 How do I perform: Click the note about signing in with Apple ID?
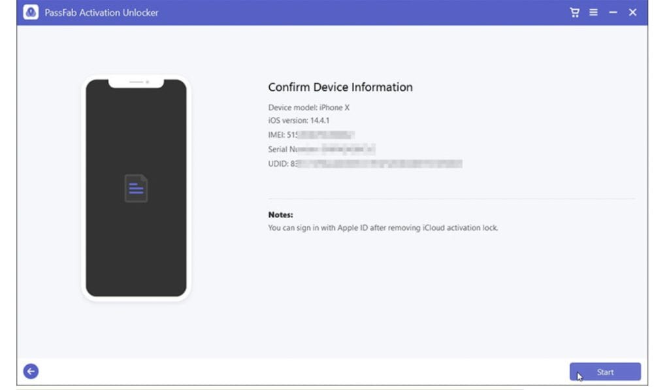coord(383,228)
